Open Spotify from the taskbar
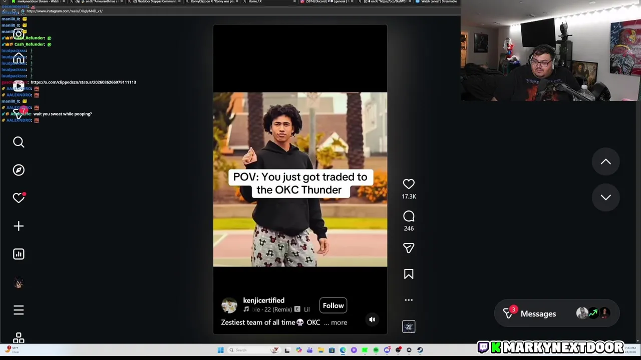Viewport: 641px width, 360px height. click(376, 350)
